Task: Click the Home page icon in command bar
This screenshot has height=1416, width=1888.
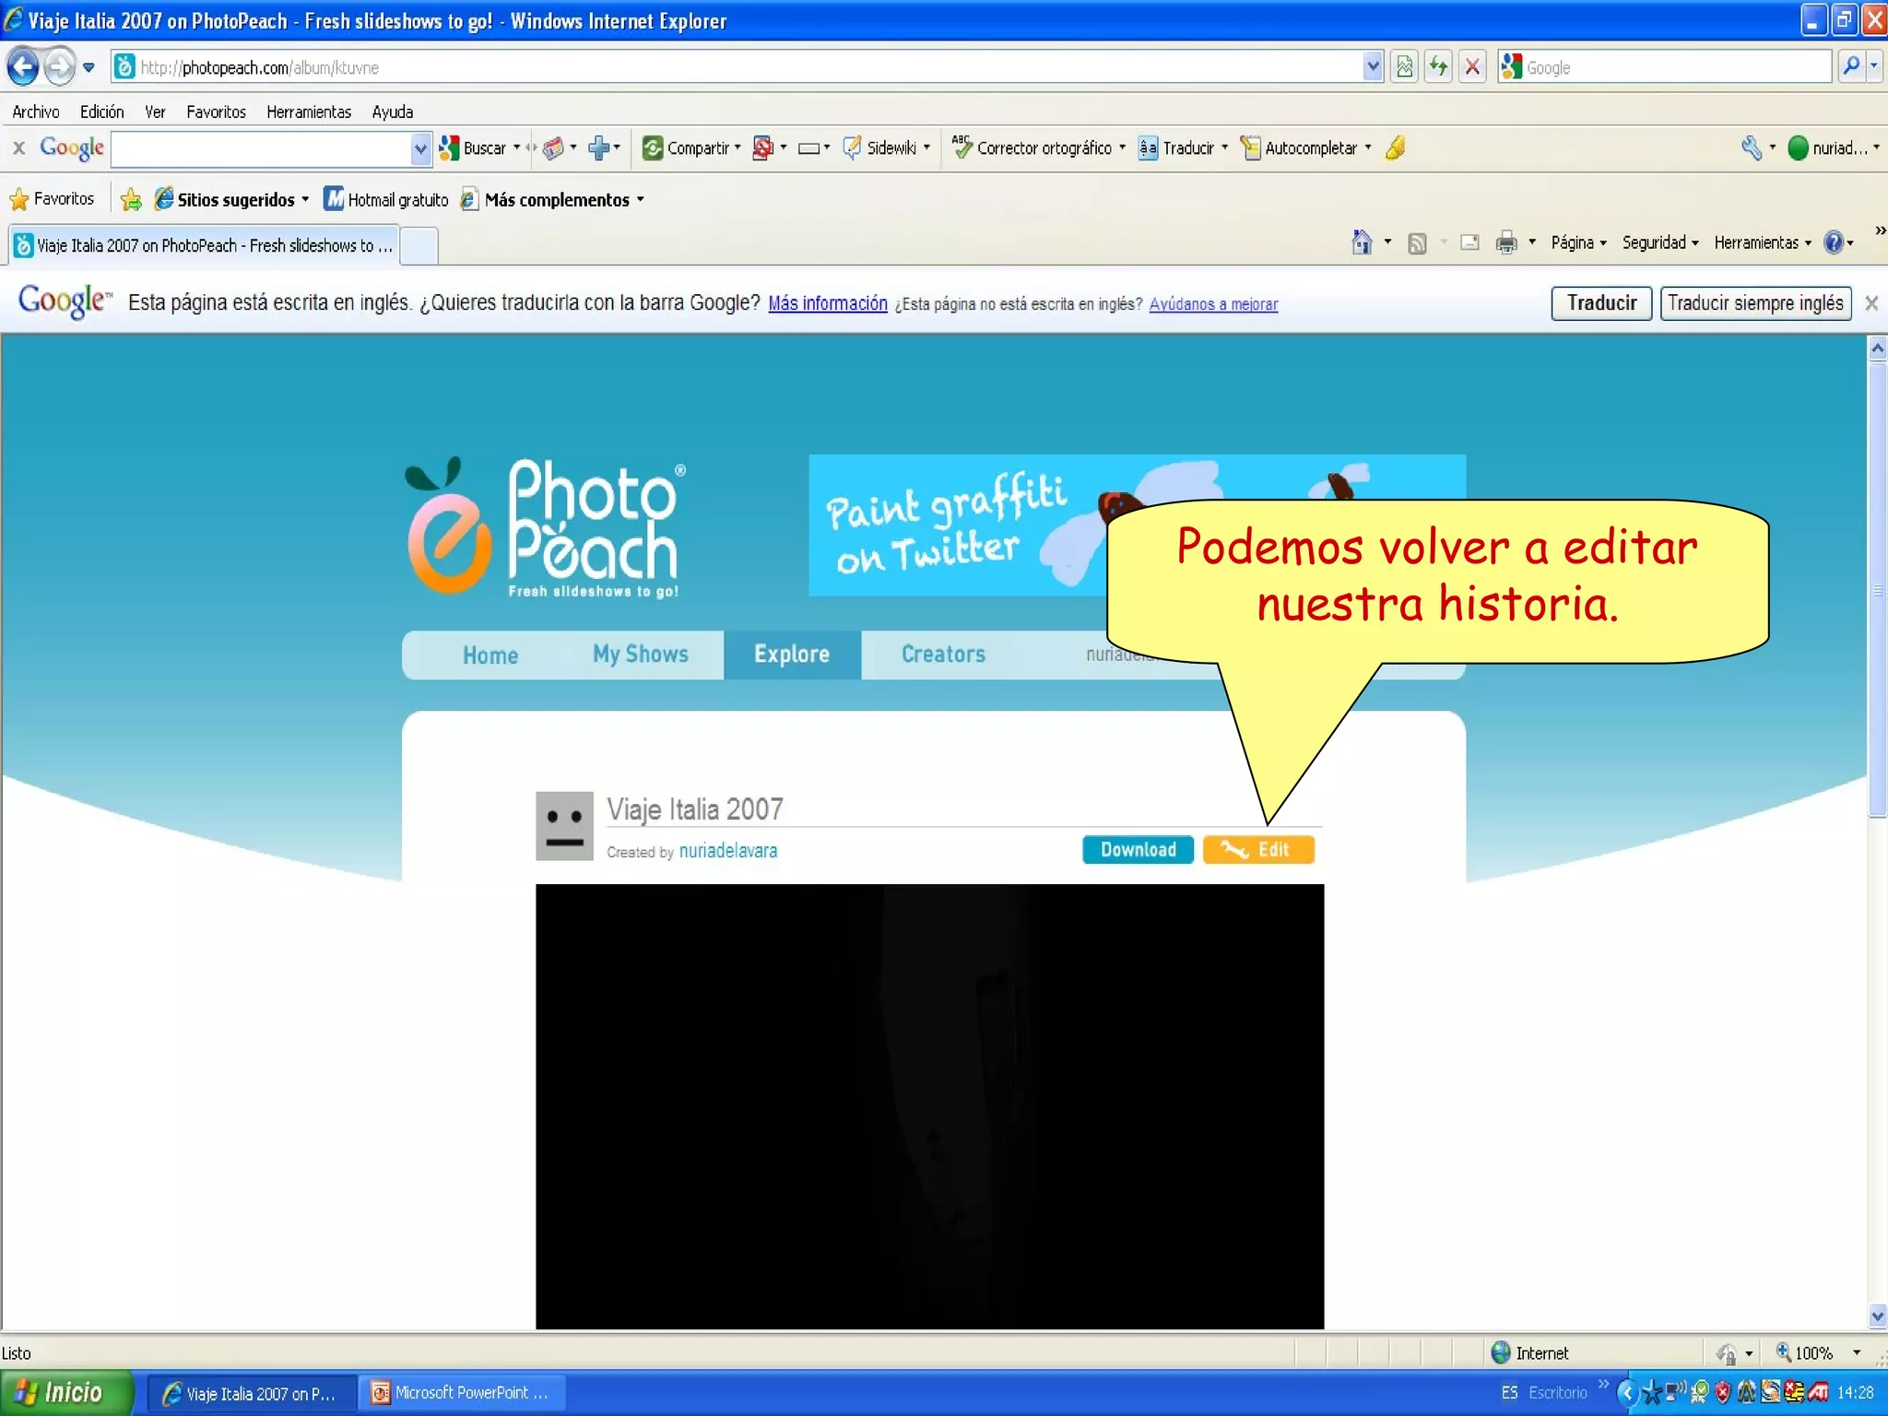Action: click(1362, 242)
